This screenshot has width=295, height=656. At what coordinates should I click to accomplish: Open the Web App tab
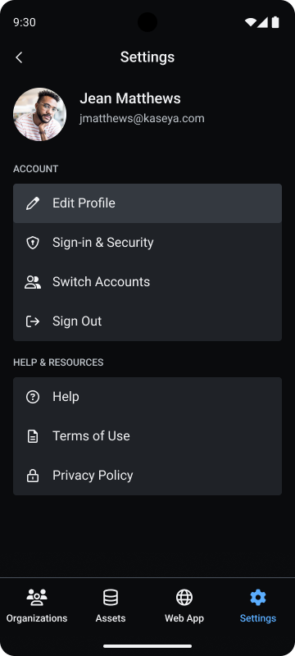184,605
